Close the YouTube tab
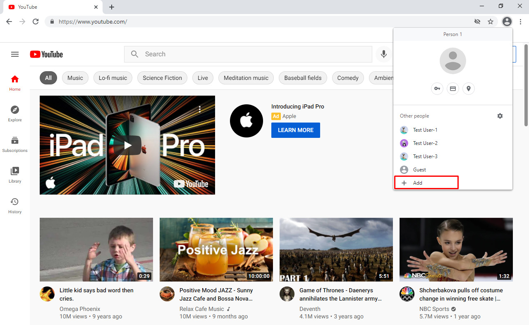This screenshot has width=529, height=325. [x=96, y=7]
